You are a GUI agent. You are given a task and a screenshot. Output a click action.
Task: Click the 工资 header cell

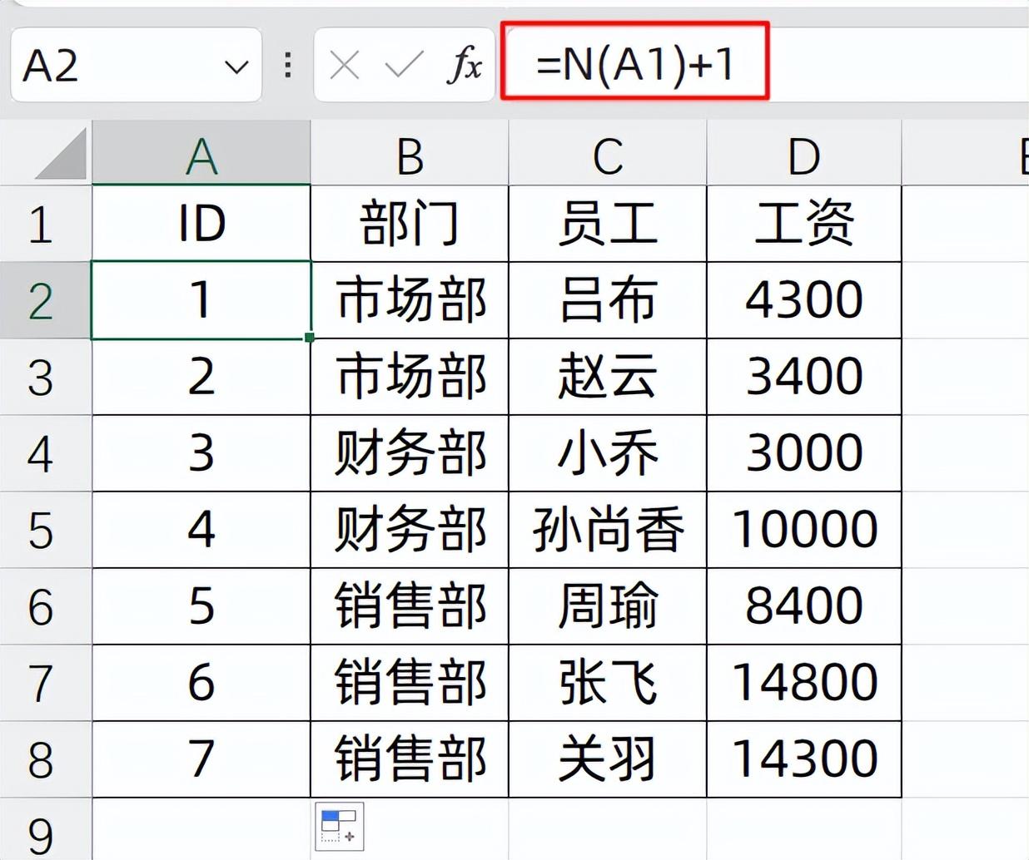804,224
